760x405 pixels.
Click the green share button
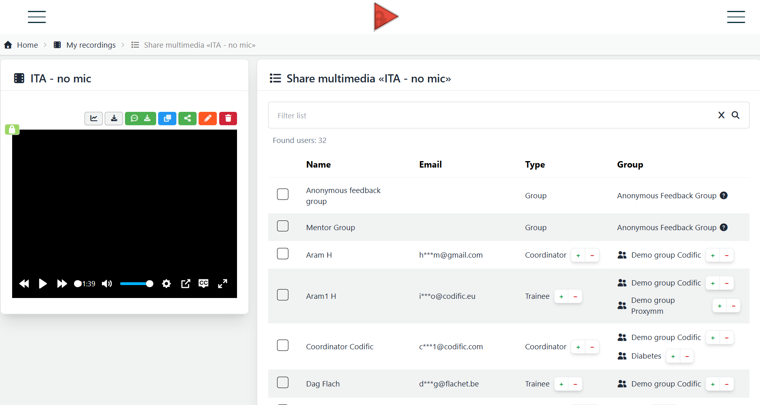click(x=187, y=118)
